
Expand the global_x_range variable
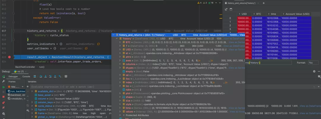pos(32,117)
